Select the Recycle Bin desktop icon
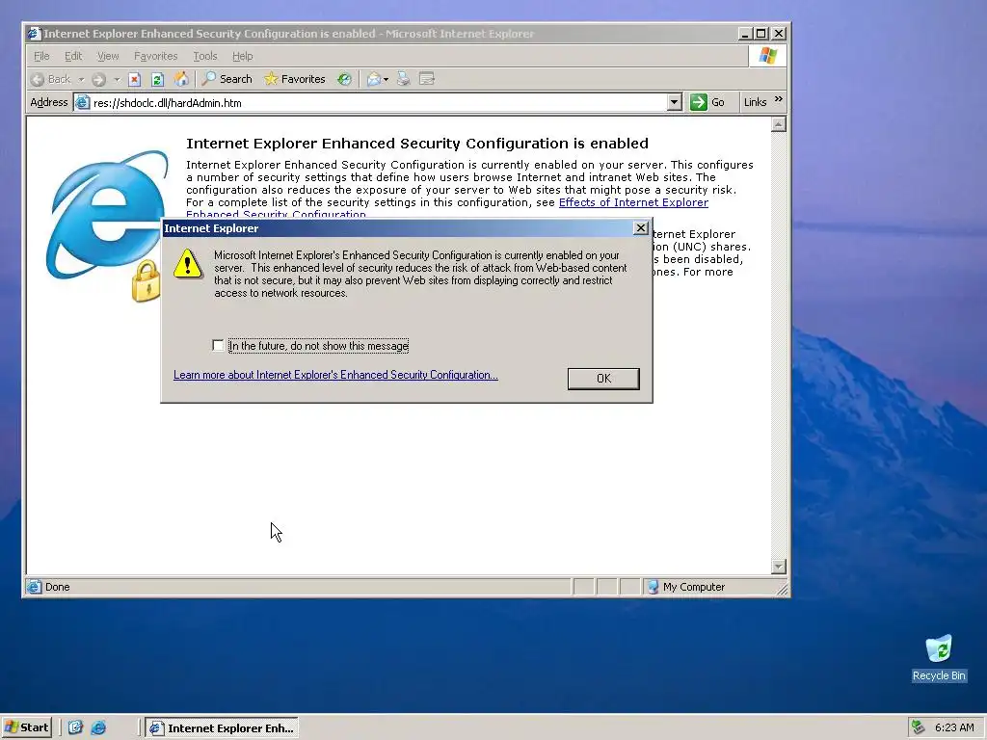 click(x=939, y=657)
